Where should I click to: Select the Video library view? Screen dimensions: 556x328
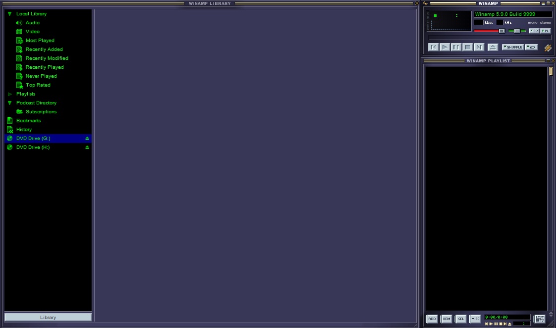33,32
